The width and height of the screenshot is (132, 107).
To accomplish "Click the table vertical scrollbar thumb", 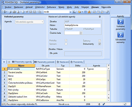I will tap(108, 80).
